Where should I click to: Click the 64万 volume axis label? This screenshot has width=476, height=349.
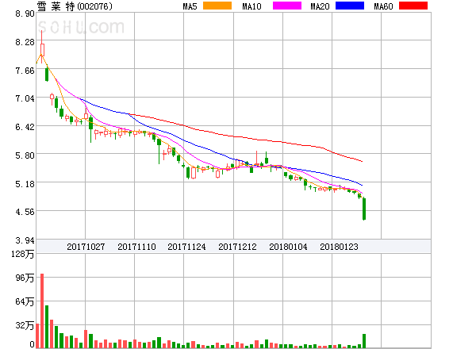[25, 301]
